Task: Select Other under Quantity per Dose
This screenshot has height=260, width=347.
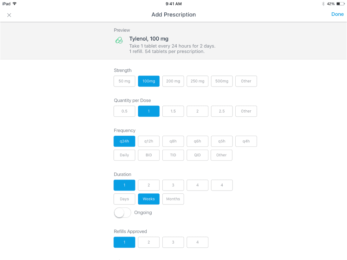Action: pyautogui.click(x=246, y=111)
